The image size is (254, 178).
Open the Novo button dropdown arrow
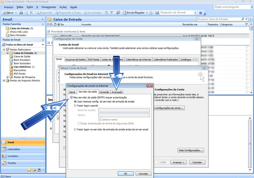[x=16, y=13]
